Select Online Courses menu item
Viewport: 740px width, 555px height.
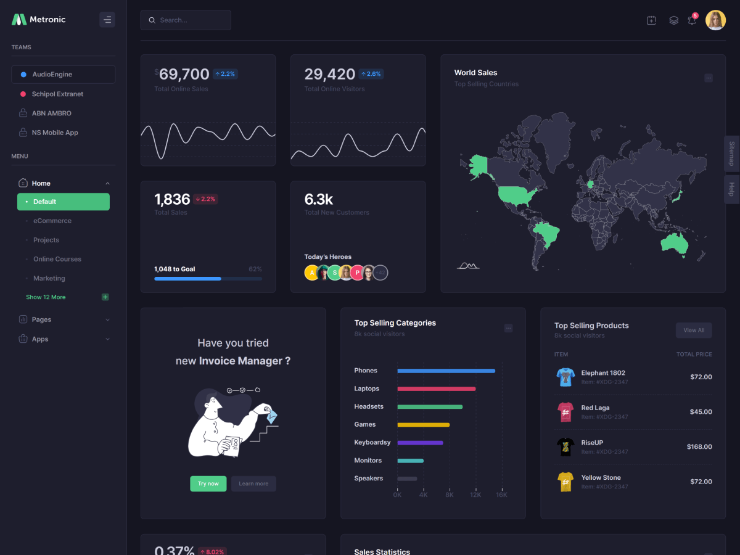click(57, 259)
